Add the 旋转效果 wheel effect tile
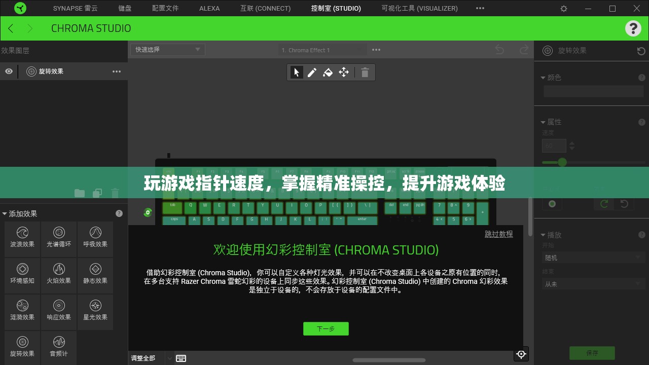 tap(22, 347)
